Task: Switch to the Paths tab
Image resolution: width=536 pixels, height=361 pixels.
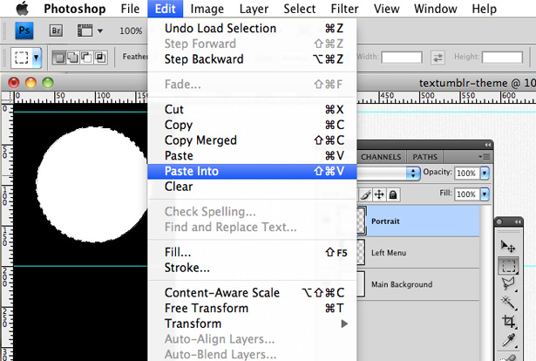Action: [425, 157]
